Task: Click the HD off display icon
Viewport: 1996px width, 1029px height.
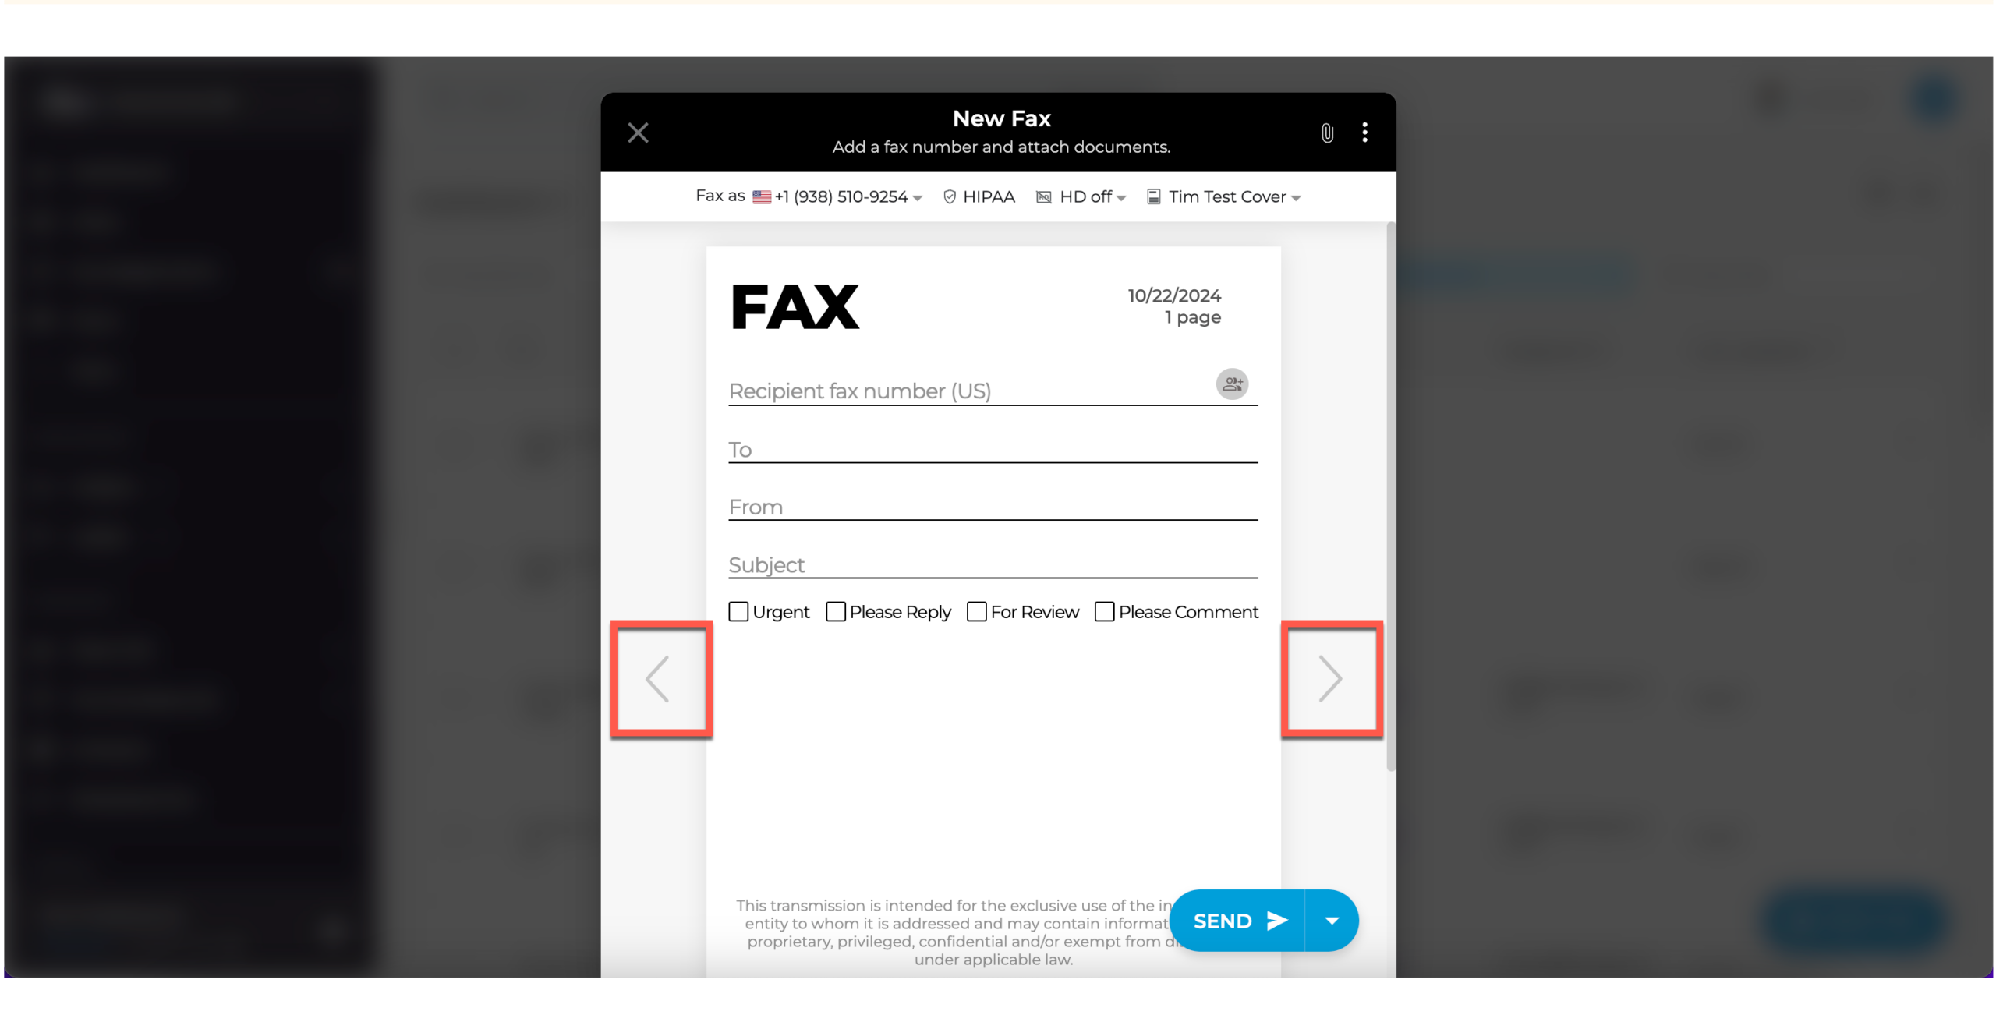Action: (x=1046, y=197)
